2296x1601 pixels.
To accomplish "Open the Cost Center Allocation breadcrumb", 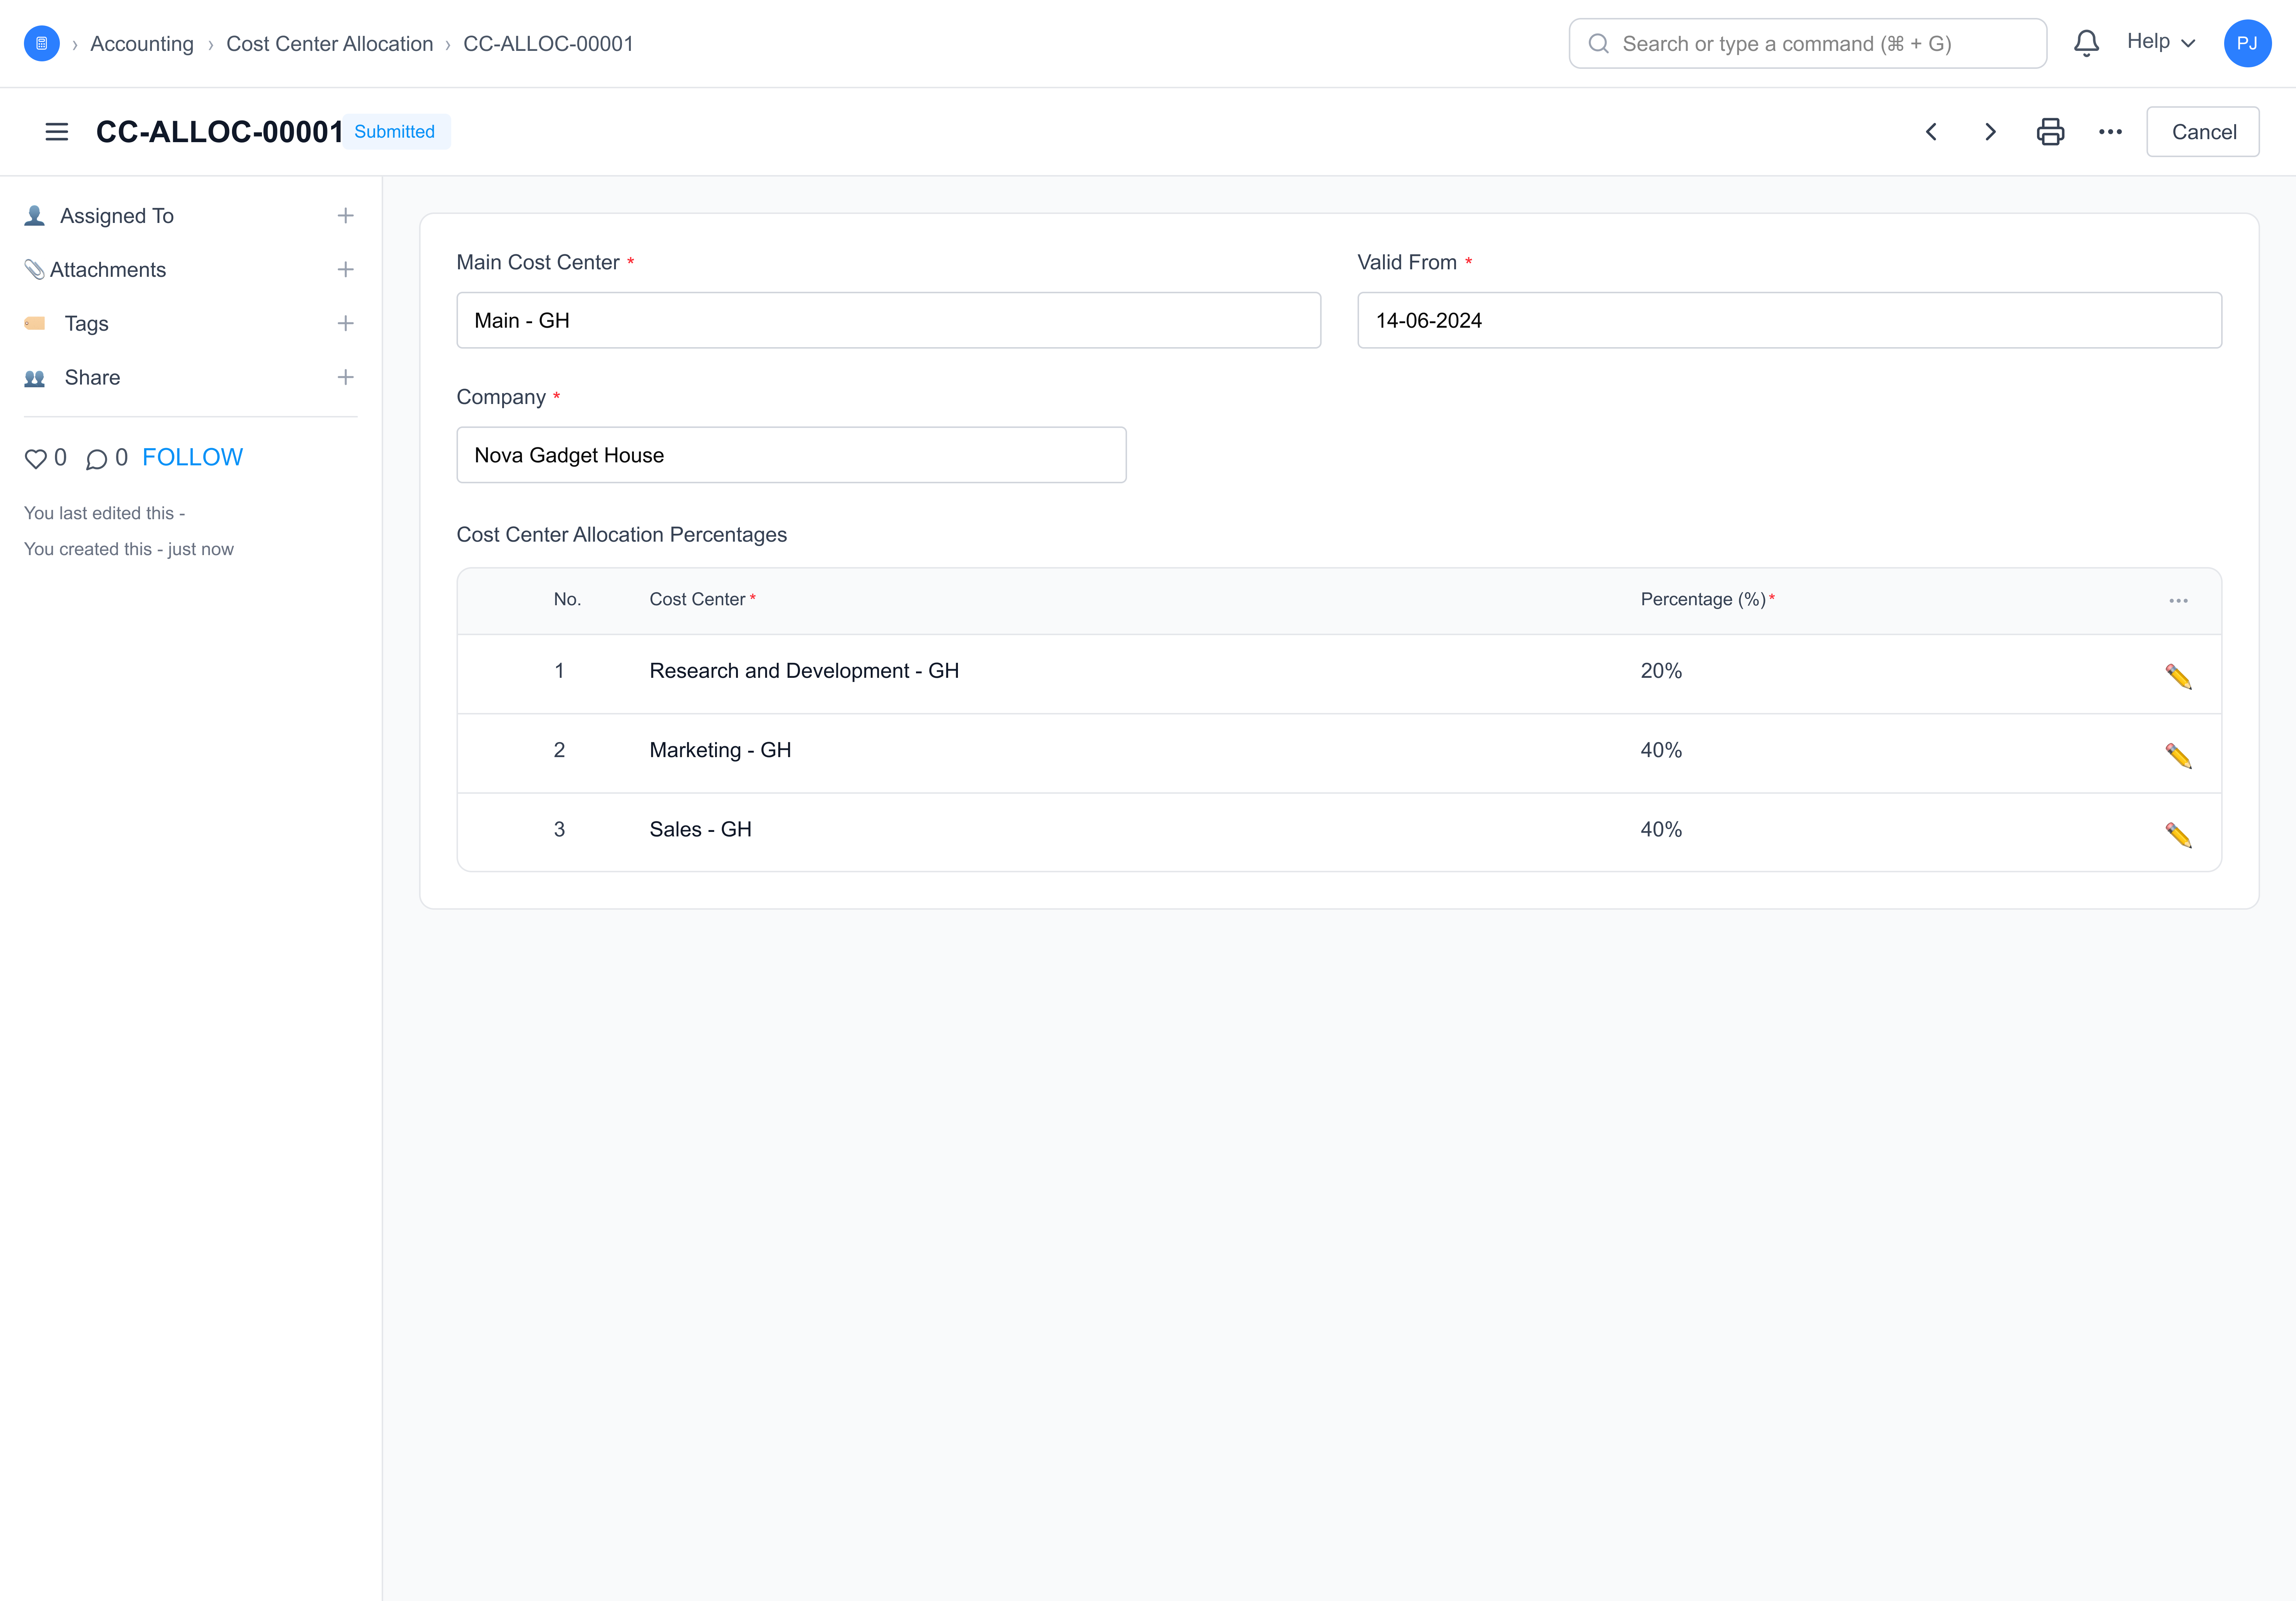I will tap(330, 44).
